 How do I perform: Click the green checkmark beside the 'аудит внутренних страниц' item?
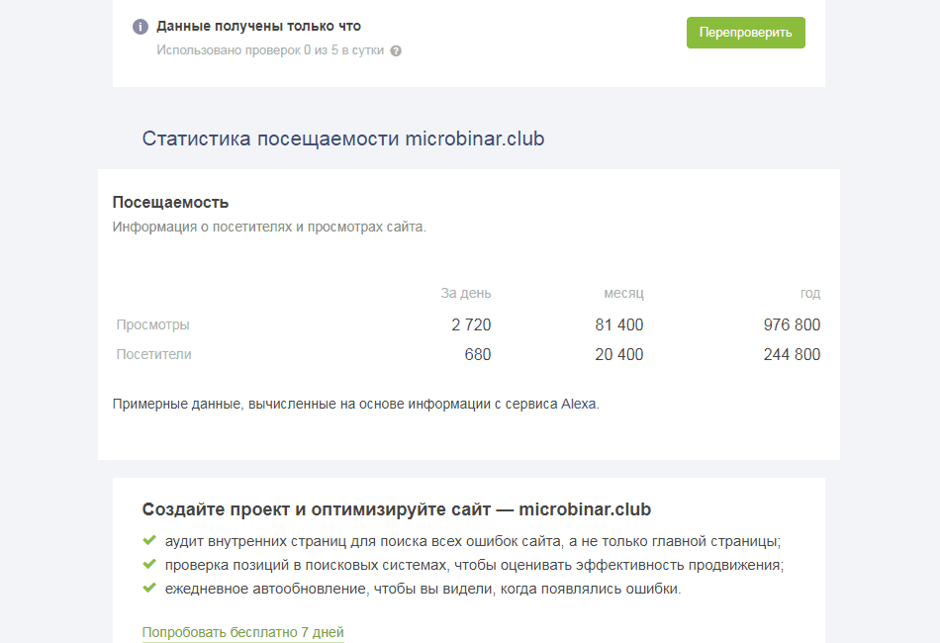coord(149,540)
